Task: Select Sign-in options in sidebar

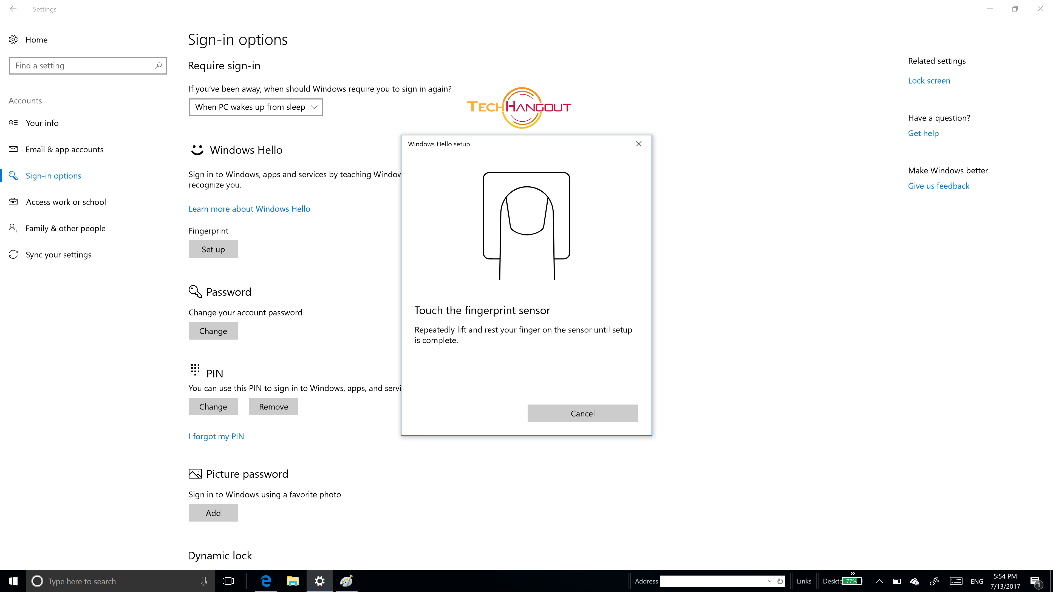Action: pyautogui.click(x=53, y=176)
